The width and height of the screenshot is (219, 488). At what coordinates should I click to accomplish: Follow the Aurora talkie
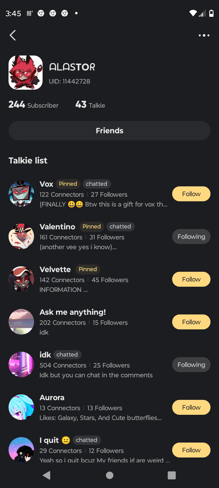(191, 407)
